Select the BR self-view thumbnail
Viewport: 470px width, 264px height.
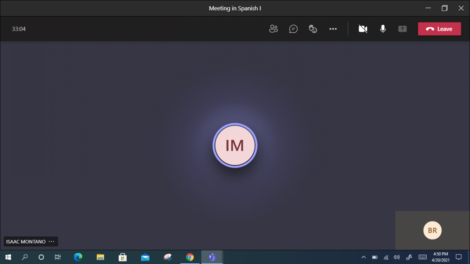[432, 231]
